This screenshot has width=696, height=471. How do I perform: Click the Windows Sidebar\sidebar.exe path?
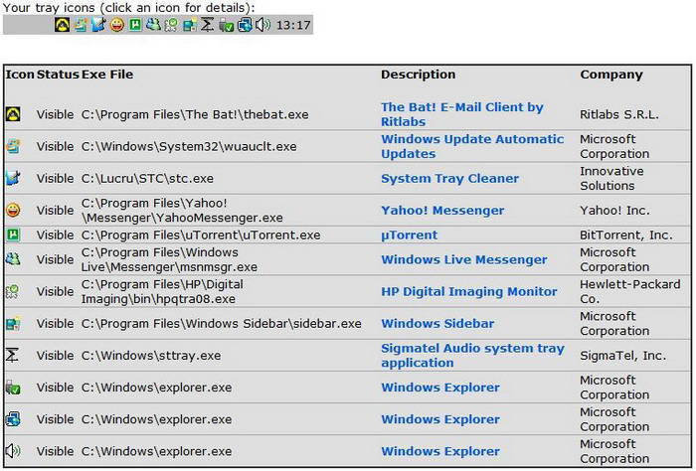[221, 324]
